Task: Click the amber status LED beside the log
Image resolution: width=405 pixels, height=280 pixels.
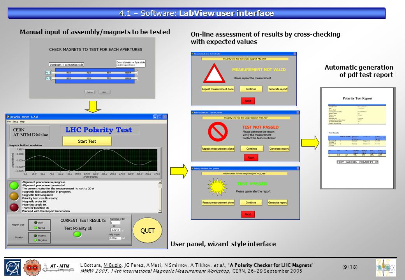Action: point(14,196)
